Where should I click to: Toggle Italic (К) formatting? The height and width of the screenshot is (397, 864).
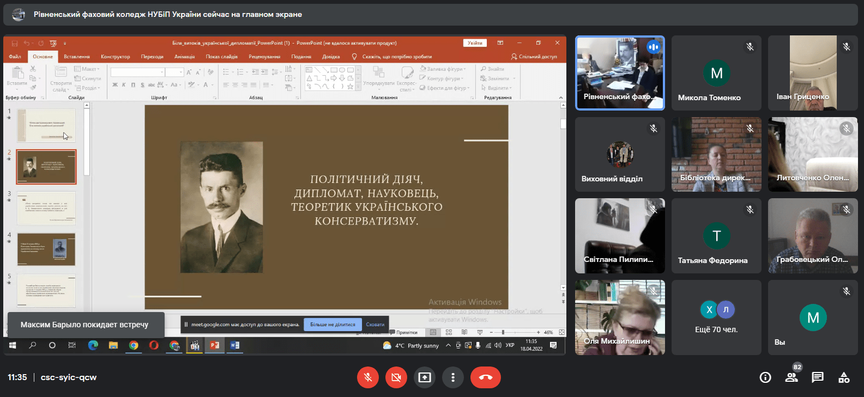pyautogui.click(x=124, y=85)
